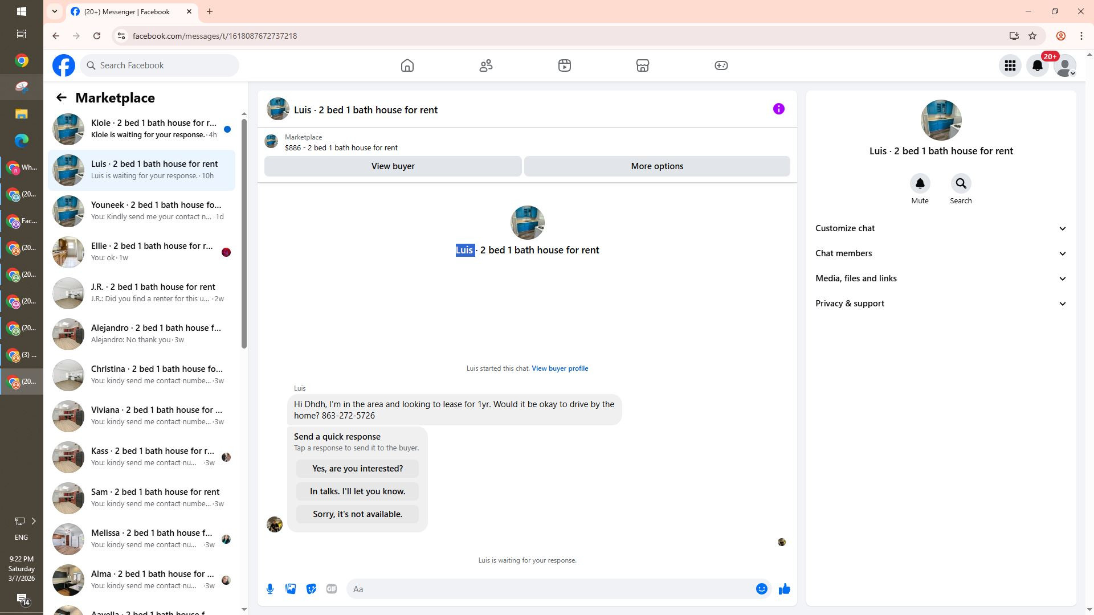This screenshot has width=1094, height=615.
Task: Open Melissa's conversation
Action: [141, 539]
